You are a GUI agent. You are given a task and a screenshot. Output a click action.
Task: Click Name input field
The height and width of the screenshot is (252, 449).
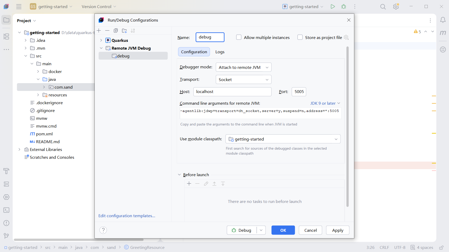pos(210,37)
